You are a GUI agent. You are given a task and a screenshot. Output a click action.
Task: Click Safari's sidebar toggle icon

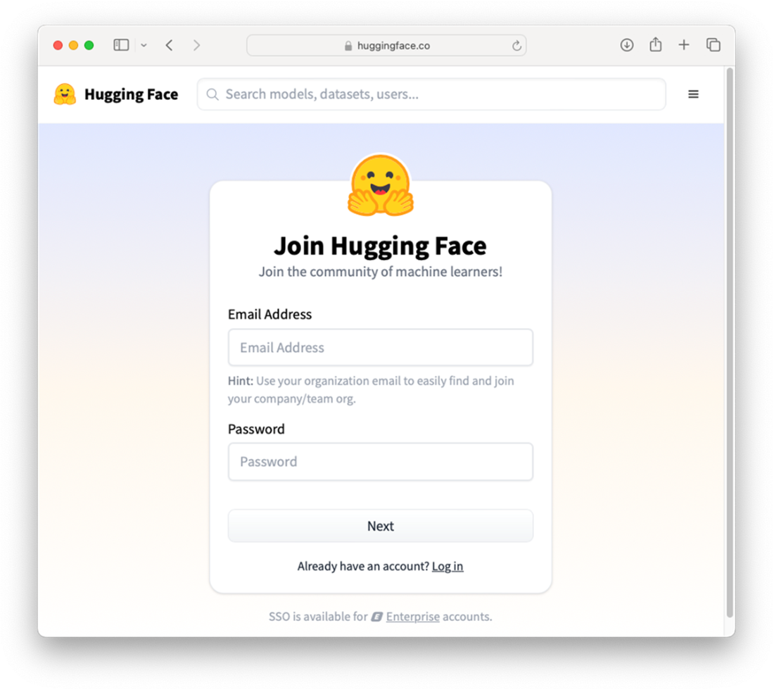tap(121, 45)
